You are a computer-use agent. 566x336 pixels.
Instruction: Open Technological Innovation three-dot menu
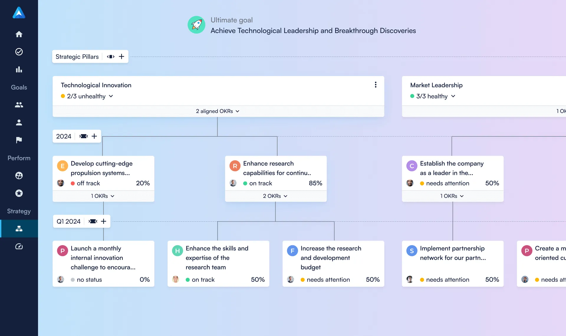(x=375, y=85)
